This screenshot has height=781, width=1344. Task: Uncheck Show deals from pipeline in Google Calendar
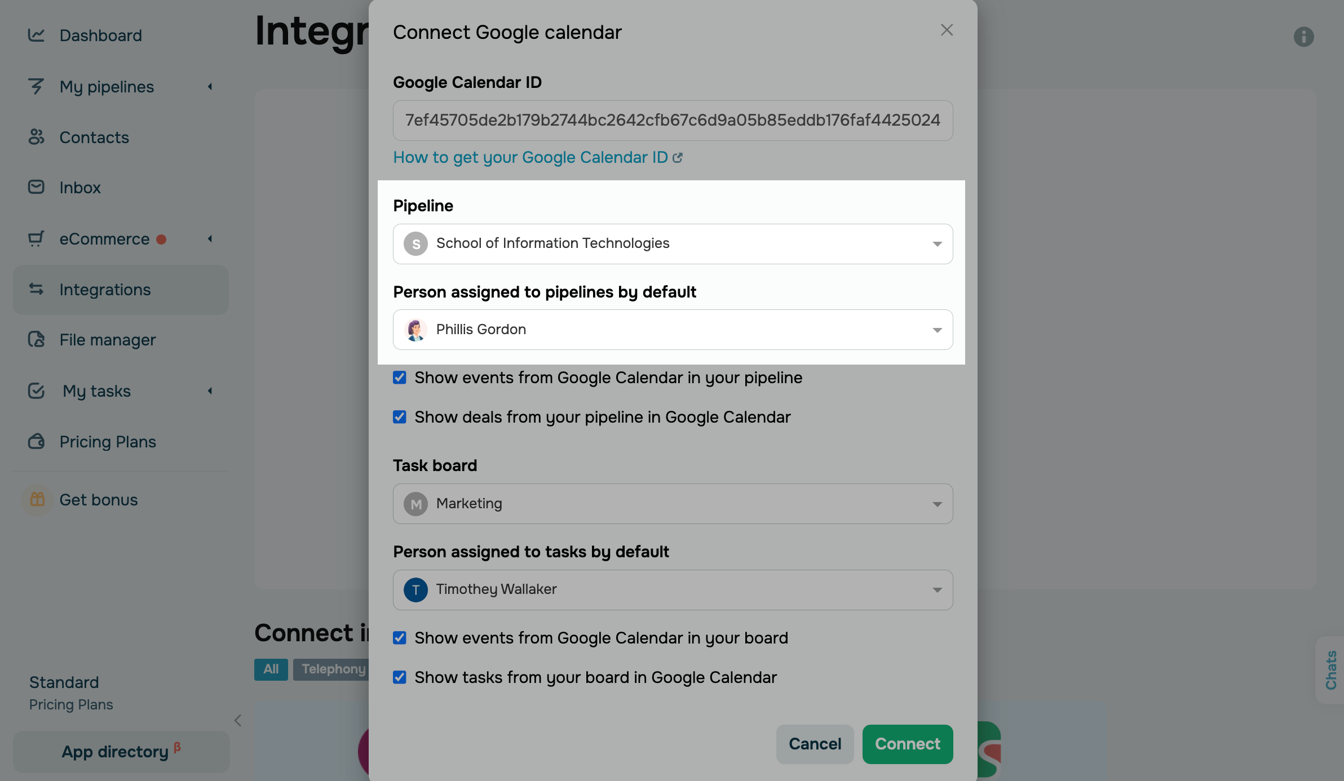pyautogui.click(x=400, y=417)
